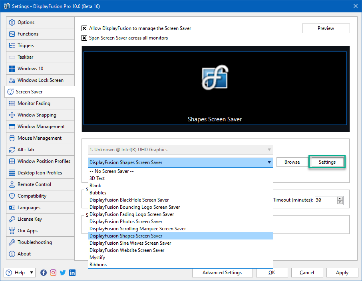
Task: Click the Shapes Screen Saver preview thumbnail
Action: [x=215, y=88]
